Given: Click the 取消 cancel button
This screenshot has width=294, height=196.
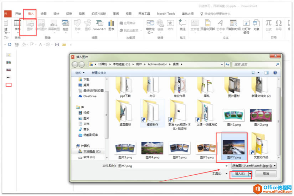Looking at the screenshot, I should point(266,174).
